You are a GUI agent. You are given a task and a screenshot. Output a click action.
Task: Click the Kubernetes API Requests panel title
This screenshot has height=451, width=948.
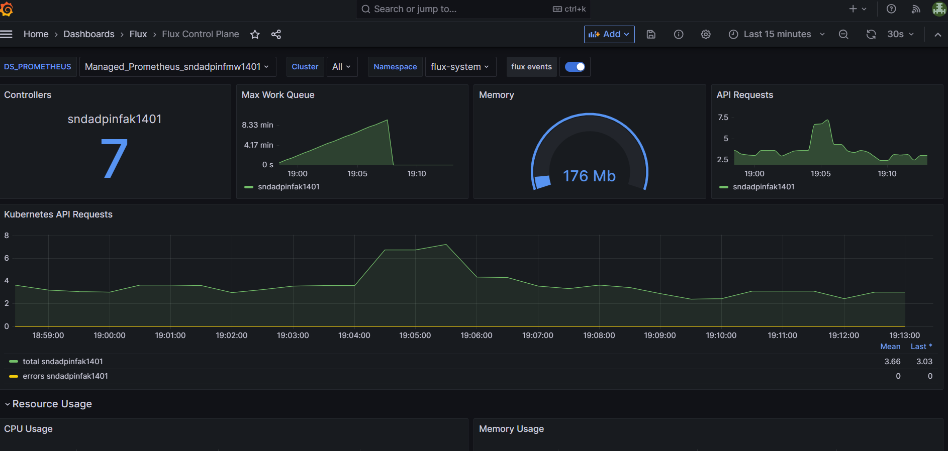(x=58, y=214)
